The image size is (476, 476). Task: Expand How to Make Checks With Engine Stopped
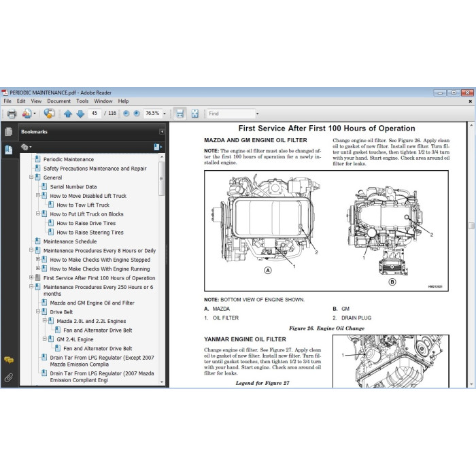[38, 259]
